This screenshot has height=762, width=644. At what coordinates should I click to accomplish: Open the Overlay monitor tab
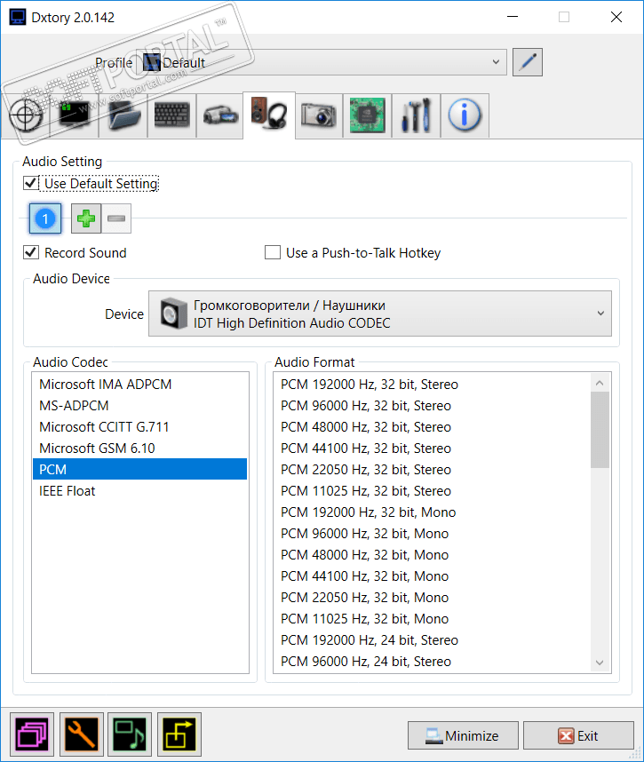click(74, 115)
